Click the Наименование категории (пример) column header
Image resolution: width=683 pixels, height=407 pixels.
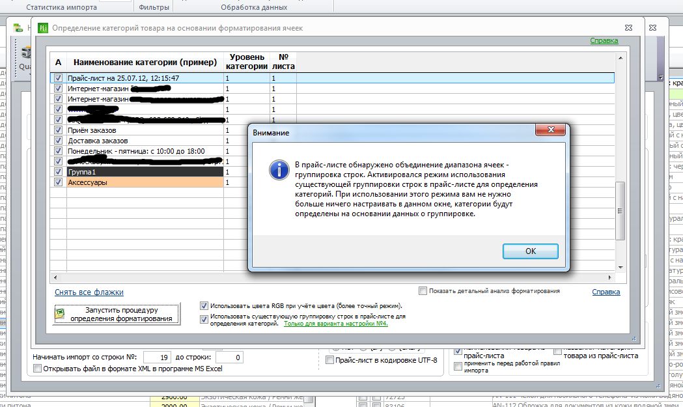point(145,63)
